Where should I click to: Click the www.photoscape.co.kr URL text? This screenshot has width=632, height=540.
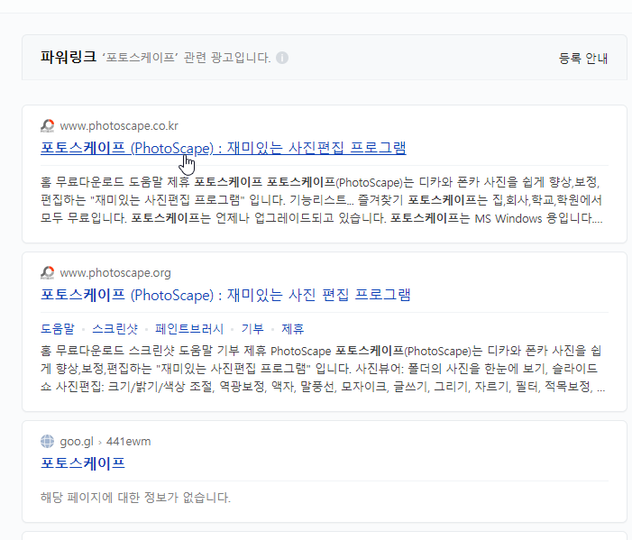click(119, 125)
